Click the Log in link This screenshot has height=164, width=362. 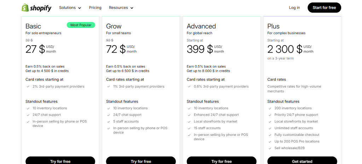(294, 8)
